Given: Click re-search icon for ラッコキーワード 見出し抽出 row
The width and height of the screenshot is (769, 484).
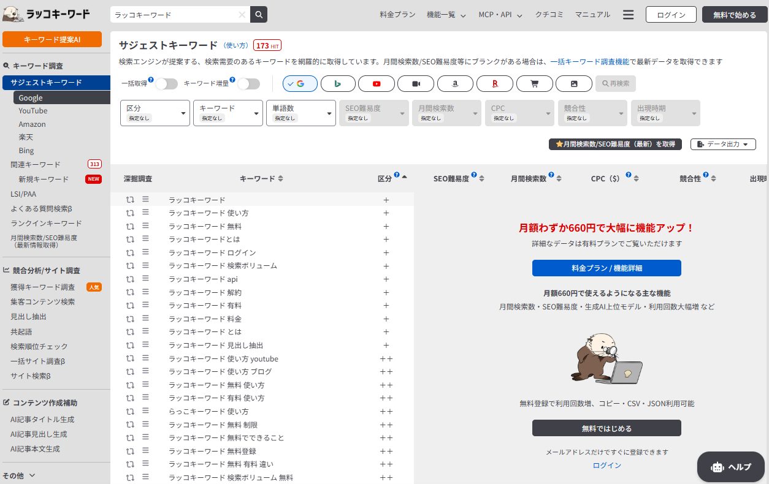Looking at the screenshot, I should [130, 345].
